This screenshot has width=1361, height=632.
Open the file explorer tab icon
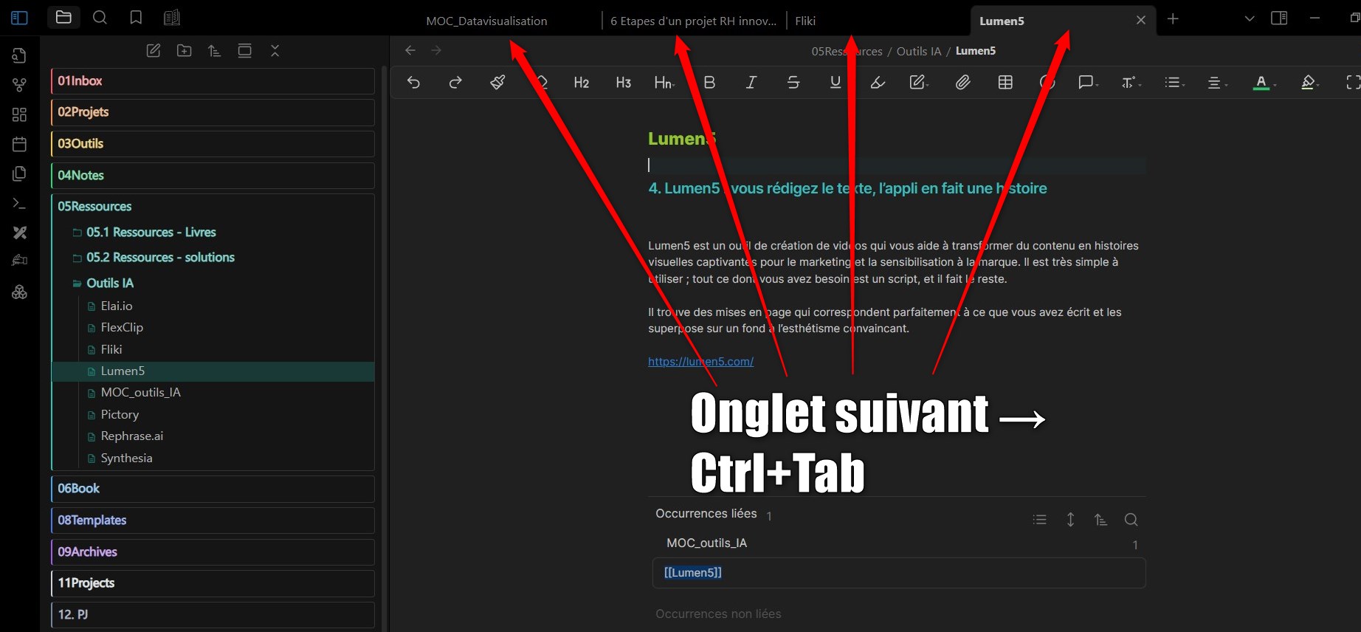pyautogui.click(x=64, y=17)
